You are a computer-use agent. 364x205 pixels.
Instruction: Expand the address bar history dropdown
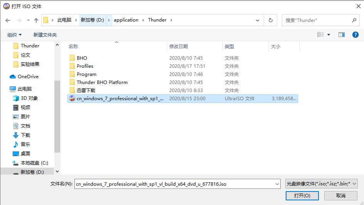pyautogui.click(x=258, y=20)
